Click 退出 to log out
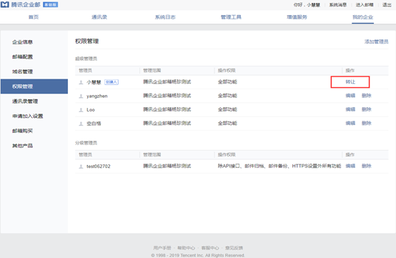Image resolution: width=396 pixels, height=258 pixels. 387,5
